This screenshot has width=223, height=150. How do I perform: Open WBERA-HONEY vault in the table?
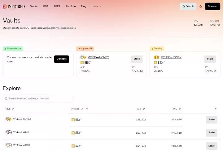pyautogui.click(x=22, y=119)
